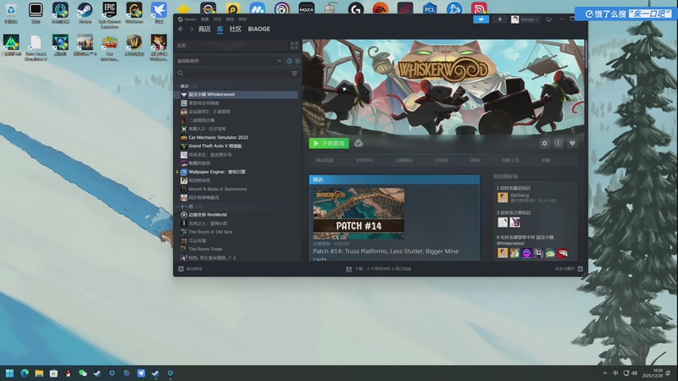Viewport: 678px width, 381px height.
Task: Open the 社区 community tab
Action: pos(236,29)
